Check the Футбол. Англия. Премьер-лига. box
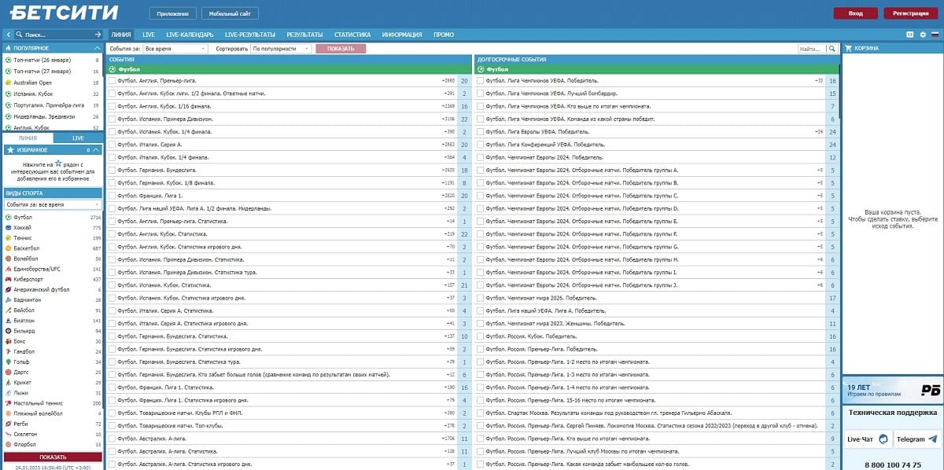Screen dimensions: 944x470 click(112, 80)
